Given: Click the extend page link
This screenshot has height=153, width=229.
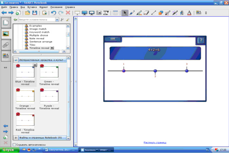Looking at the screenshot, I should 155,142.
